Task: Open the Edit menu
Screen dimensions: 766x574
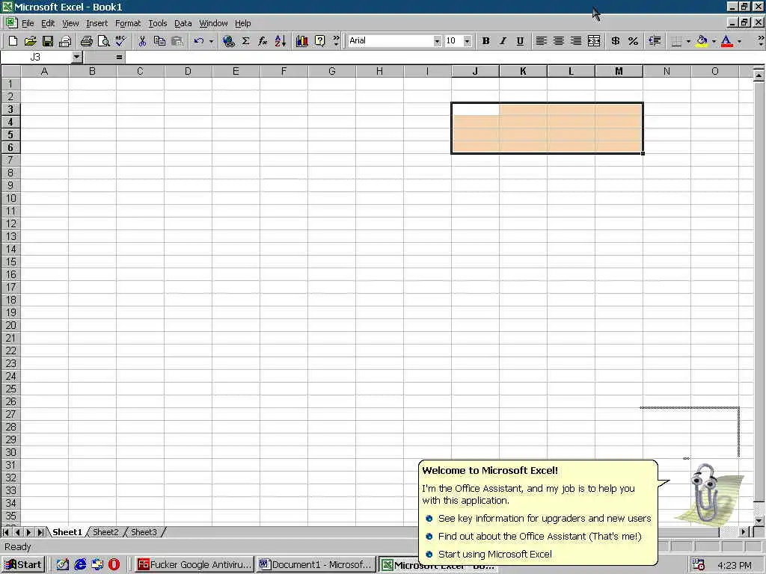Action: pos(48,23)
